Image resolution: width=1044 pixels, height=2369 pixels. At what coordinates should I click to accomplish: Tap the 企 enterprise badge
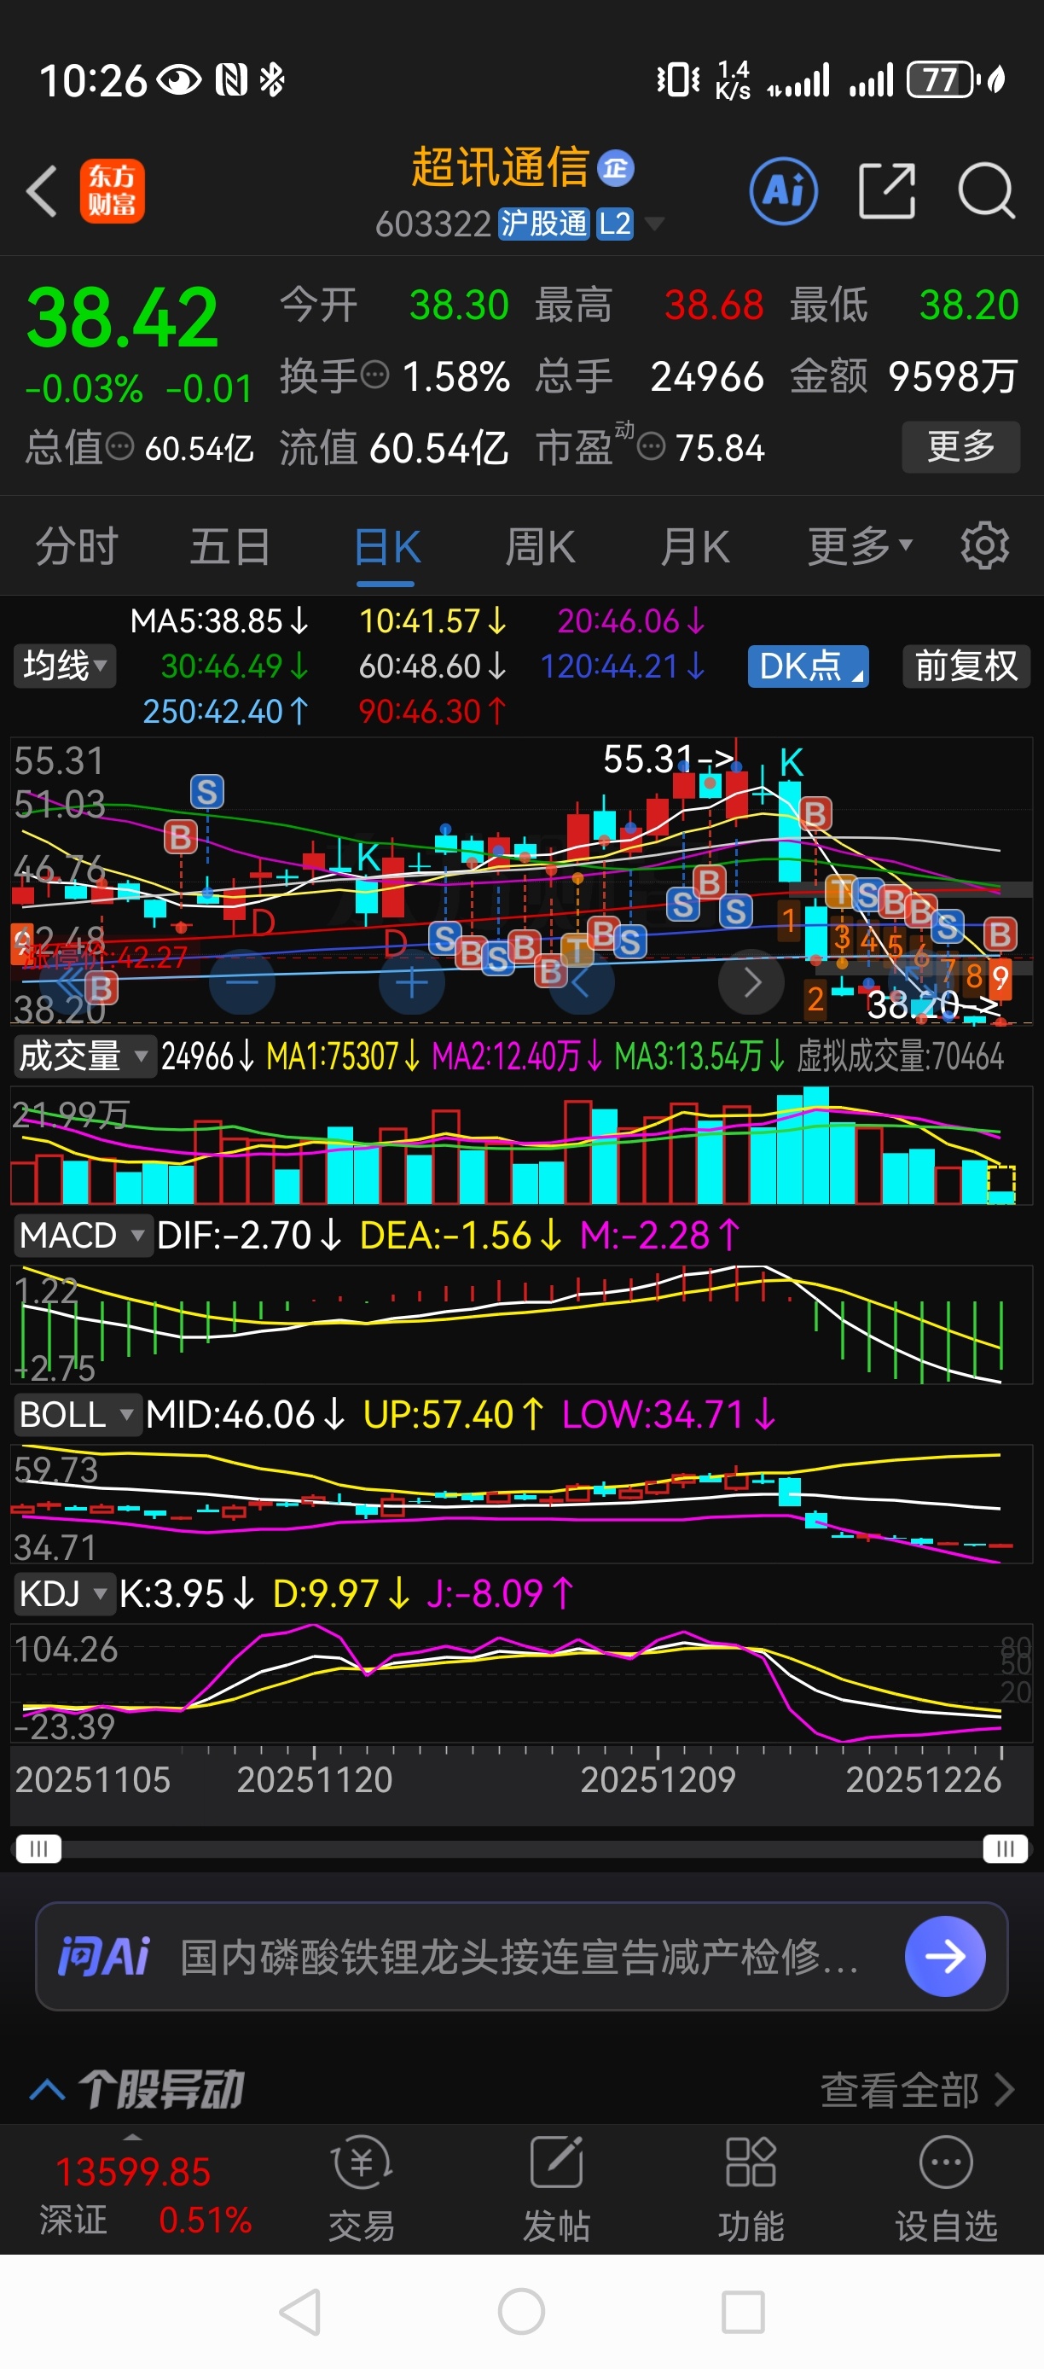pyautogui.click(x=616, y=168)
